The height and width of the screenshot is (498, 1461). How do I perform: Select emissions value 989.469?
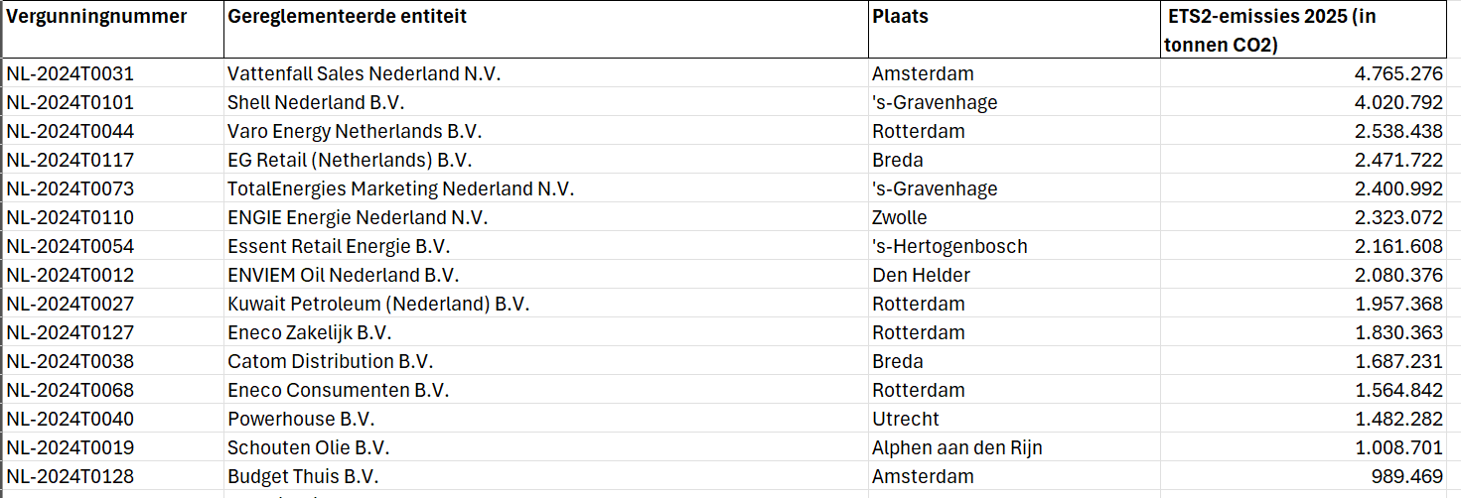click(x=1310, y=476)
